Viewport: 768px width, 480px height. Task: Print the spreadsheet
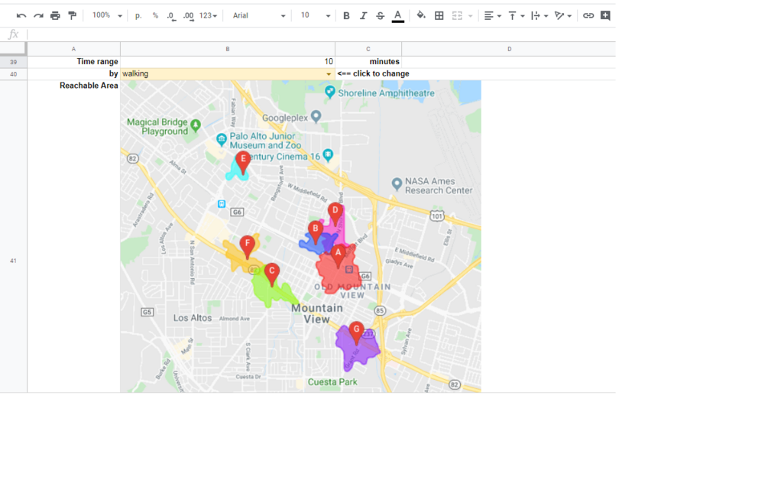point(55,16)
